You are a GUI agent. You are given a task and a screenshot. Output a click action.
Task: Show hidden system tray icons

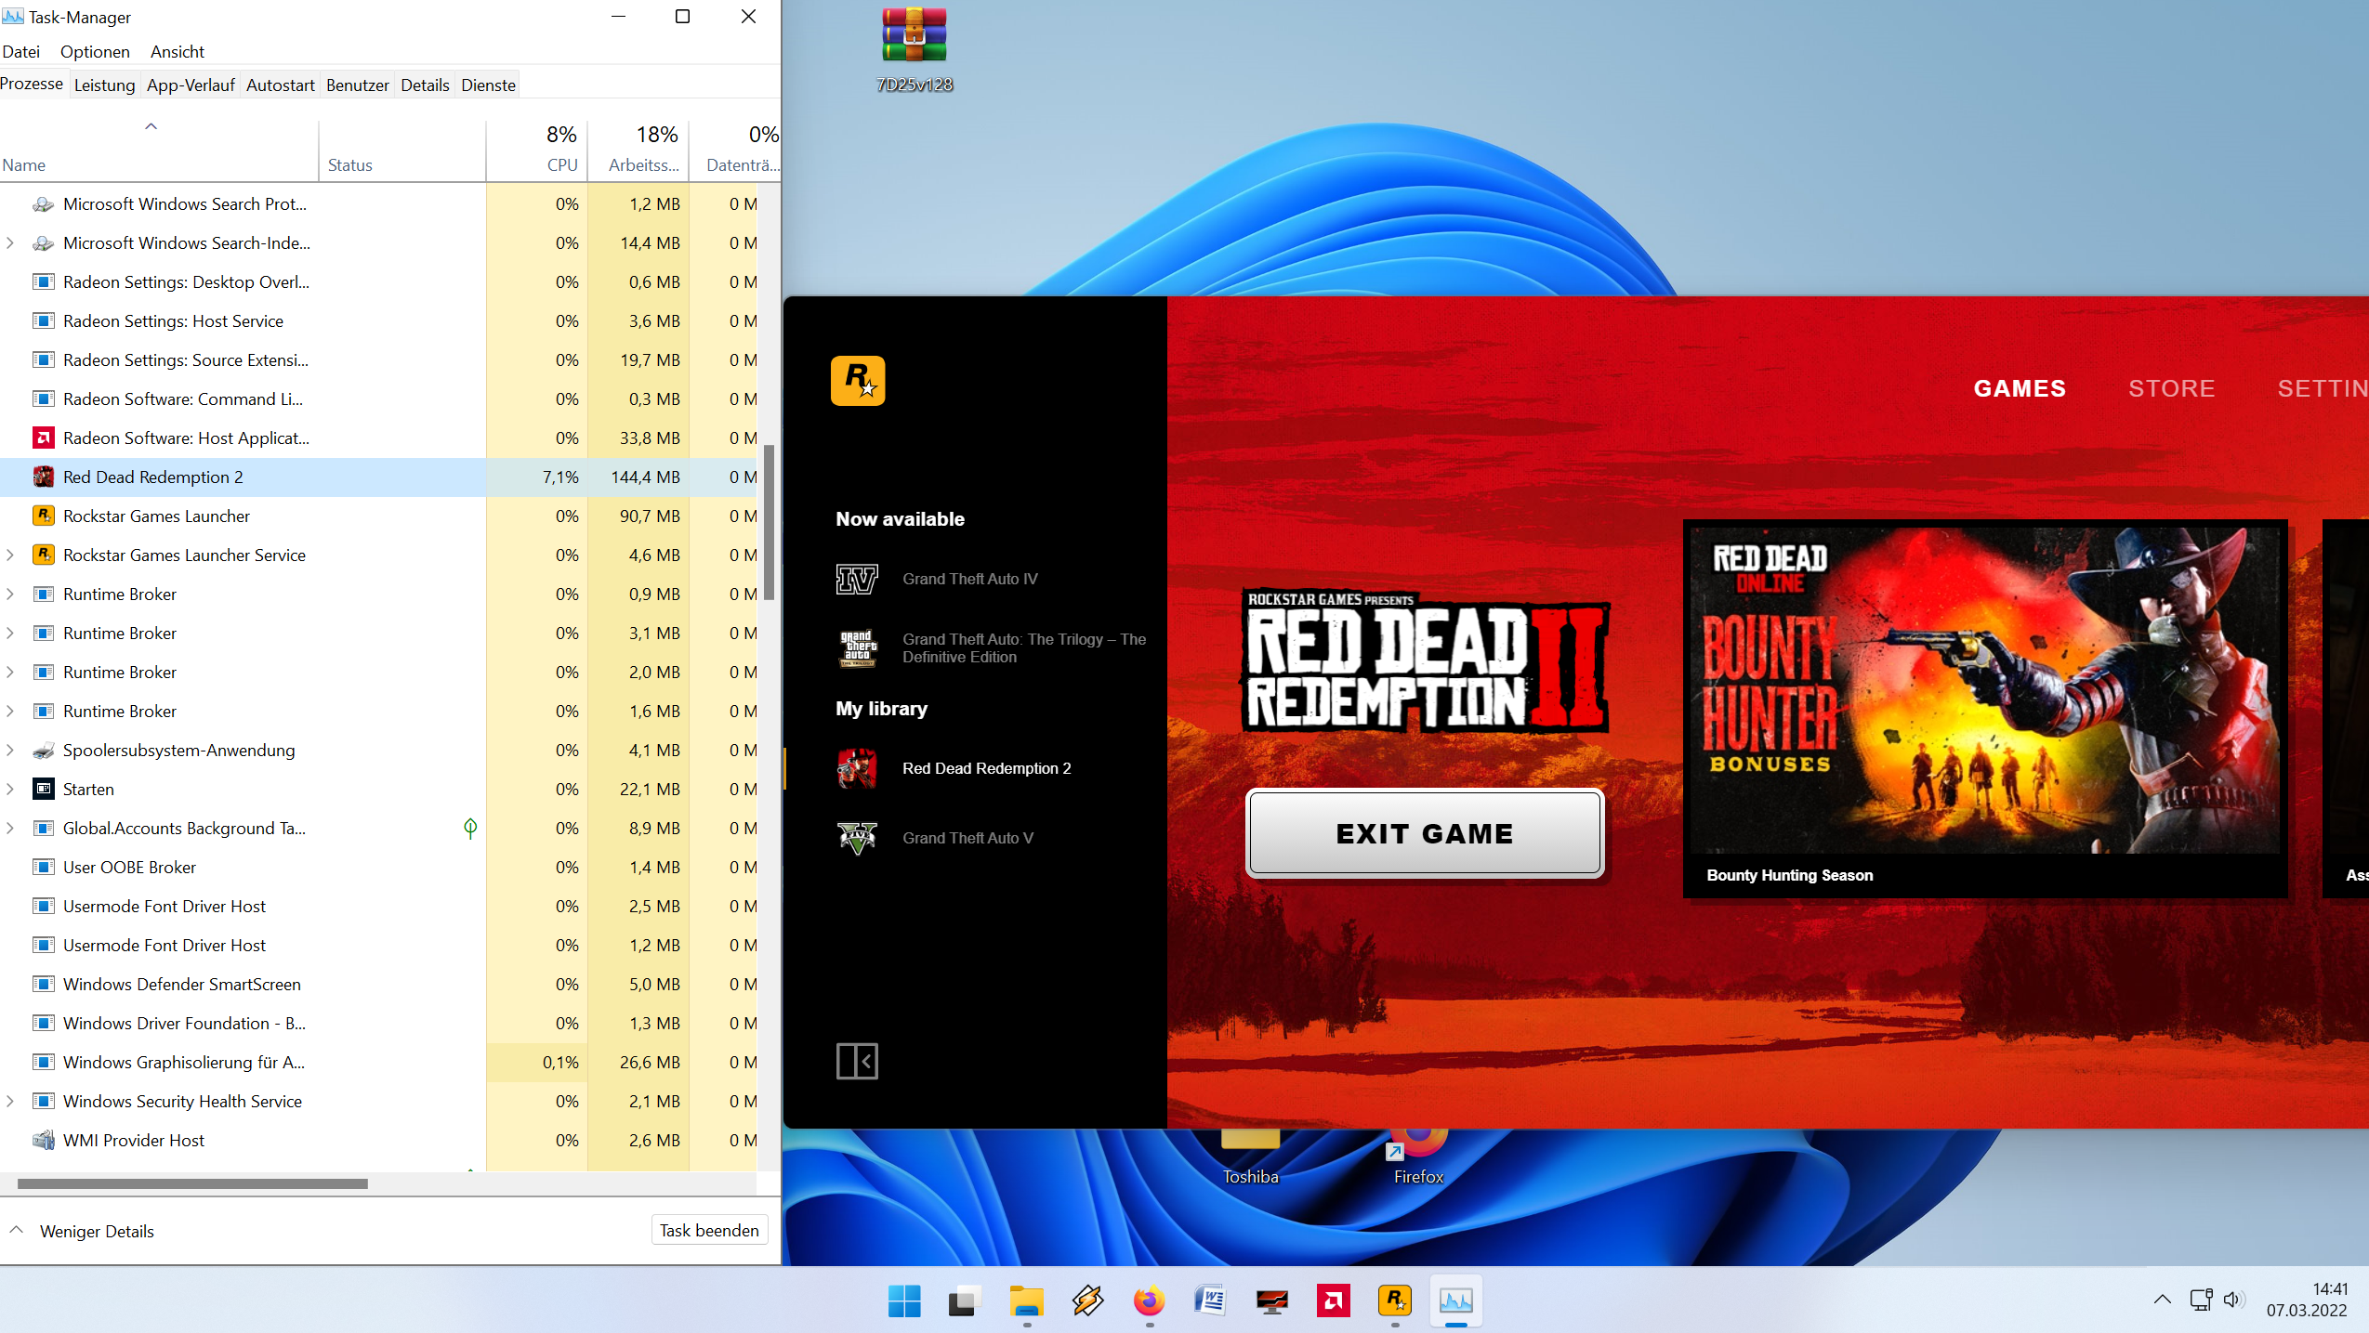(2162, 1300)
